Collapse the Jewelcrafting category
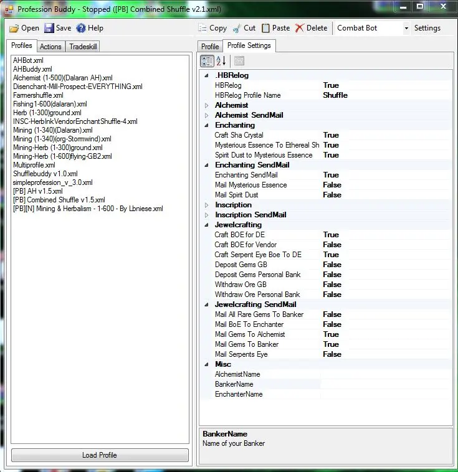The height and width of the screenshot is (472, 458). [x=207, y=225]
